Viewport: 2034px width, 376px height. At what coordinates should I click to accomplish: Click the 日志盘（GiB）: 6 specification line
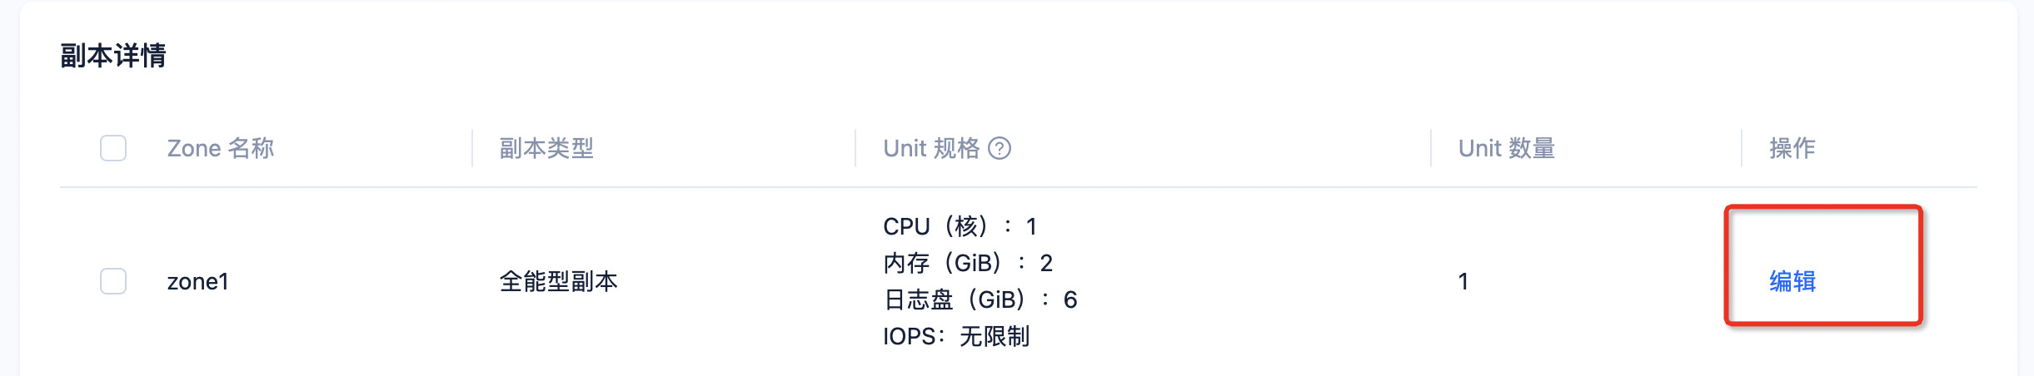[x=980, y=299]
